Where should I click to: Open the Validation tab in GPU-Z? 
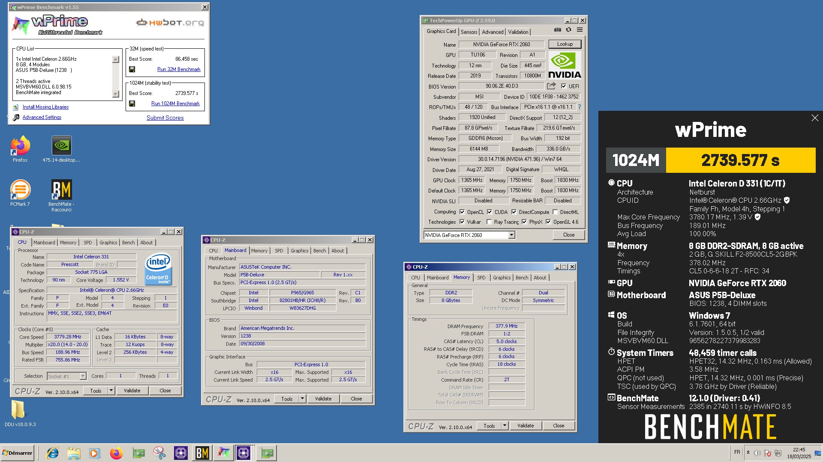tap(518, 32)
